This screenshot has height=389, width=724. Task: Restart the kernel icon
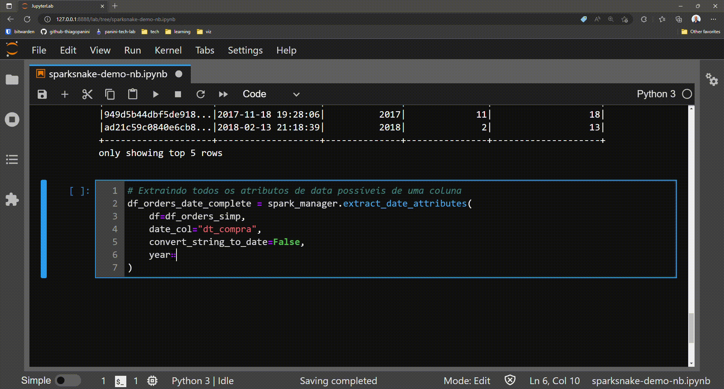pyautogui.click(x=201, y=94)
